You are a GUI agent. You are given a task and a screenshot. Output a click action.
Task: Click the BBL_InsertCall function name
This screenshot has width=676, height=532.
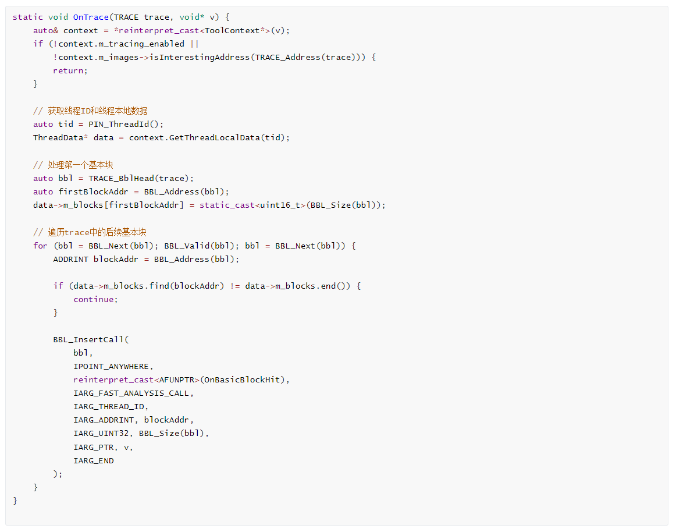click(88, 339)
